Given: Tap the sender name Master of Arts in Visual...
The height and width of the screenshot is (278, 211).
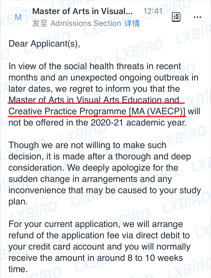Looking at the screenshot, I should [82, 11].
